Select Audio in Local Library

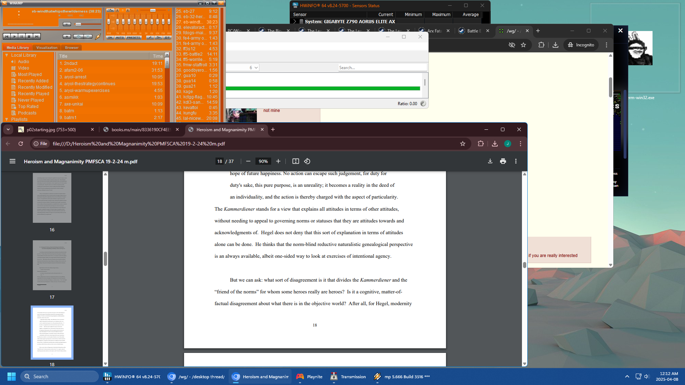pos(24,62)
